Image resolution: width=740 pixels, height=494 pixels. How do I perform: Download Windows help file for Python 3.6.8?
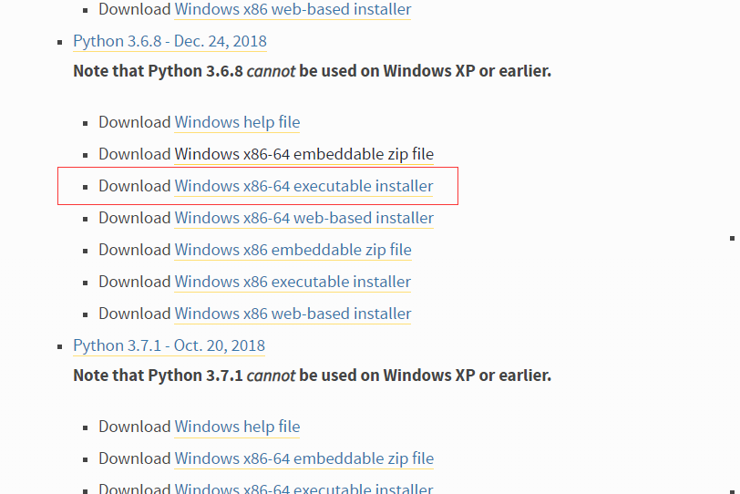(x=237, y=123)
